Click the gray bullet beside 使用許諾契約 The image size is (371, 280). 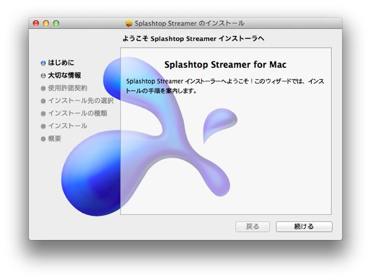[43, 88]
